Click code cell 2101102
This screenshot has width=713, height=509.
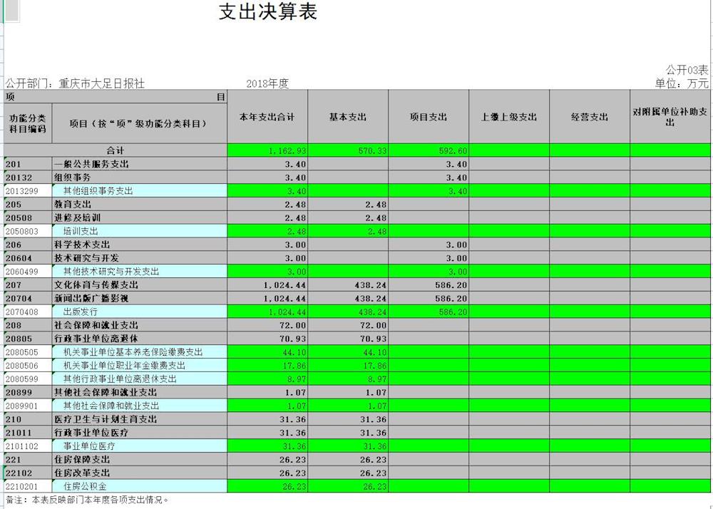click(x=27, y=446)
